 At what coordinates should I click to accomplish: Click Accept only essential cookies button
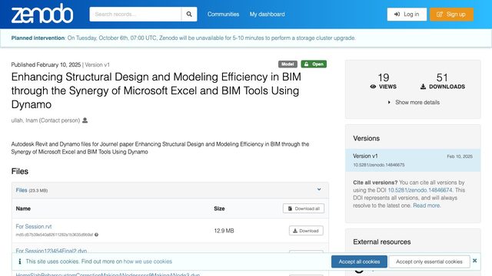coord(429,261)
